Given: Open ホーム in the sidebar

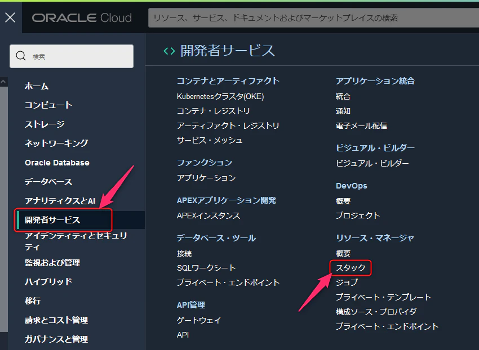Looking at the screenshot, I should 37,86.
